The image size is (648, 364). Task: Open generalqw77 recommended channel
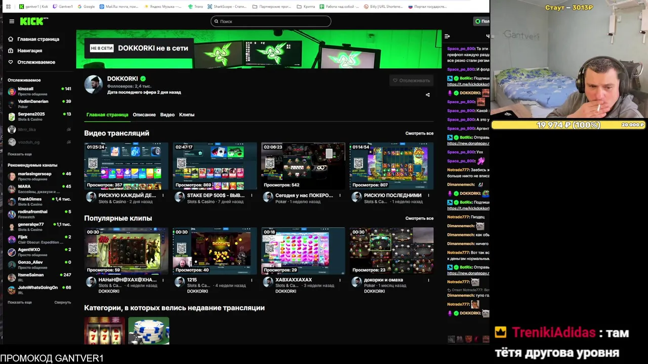click(x=39, y=227)
